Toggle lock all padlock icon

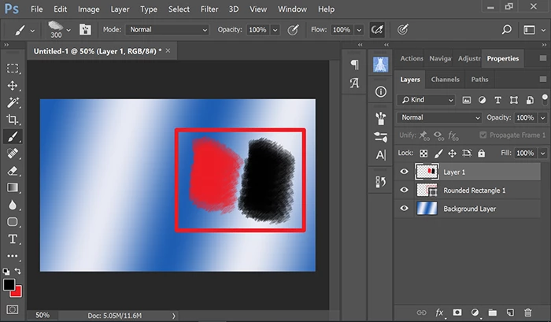pyautogui.click(x=481, y=154)
